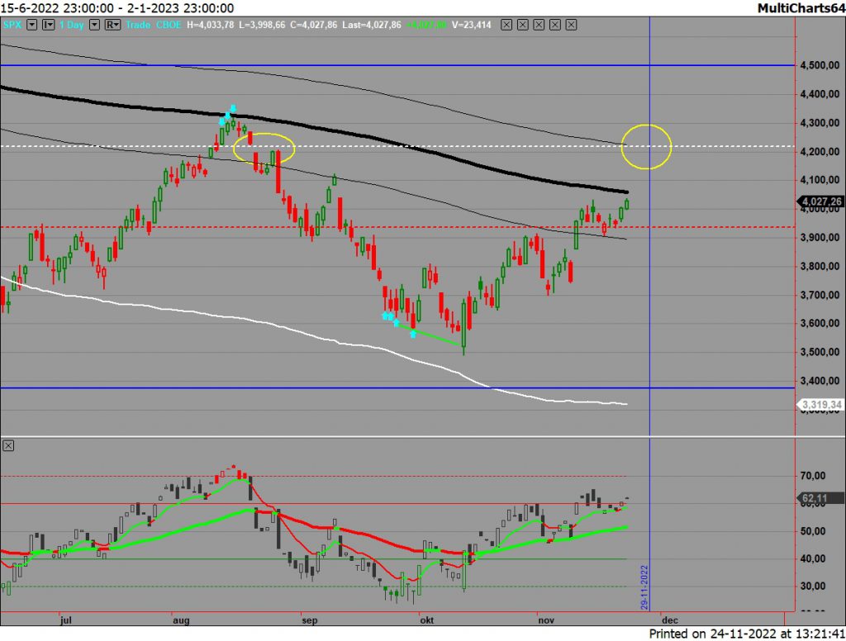Screen dimensions: 846x641
Task: Click the yellow circle annotation on the right
Action: pyautogui.click(x=647, y=145)
